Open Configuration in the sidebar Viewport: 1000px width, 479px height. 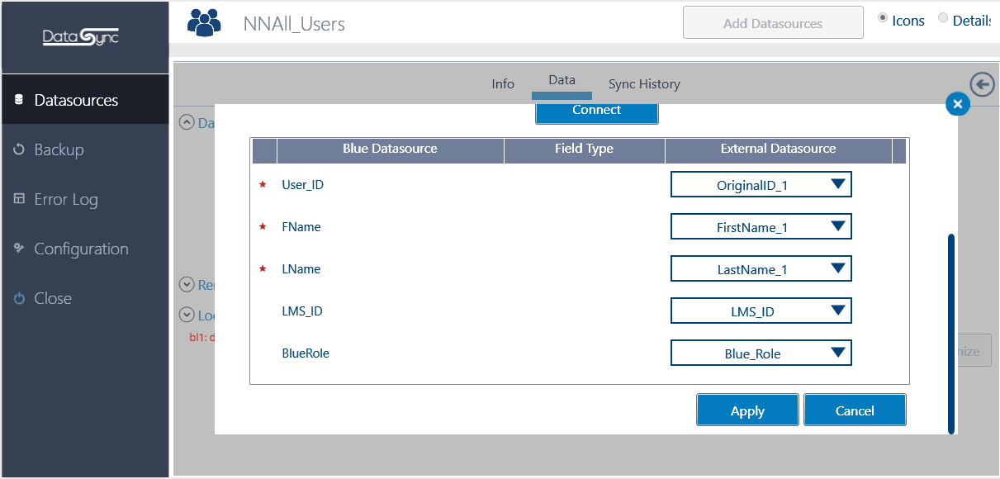pos(85,249)
